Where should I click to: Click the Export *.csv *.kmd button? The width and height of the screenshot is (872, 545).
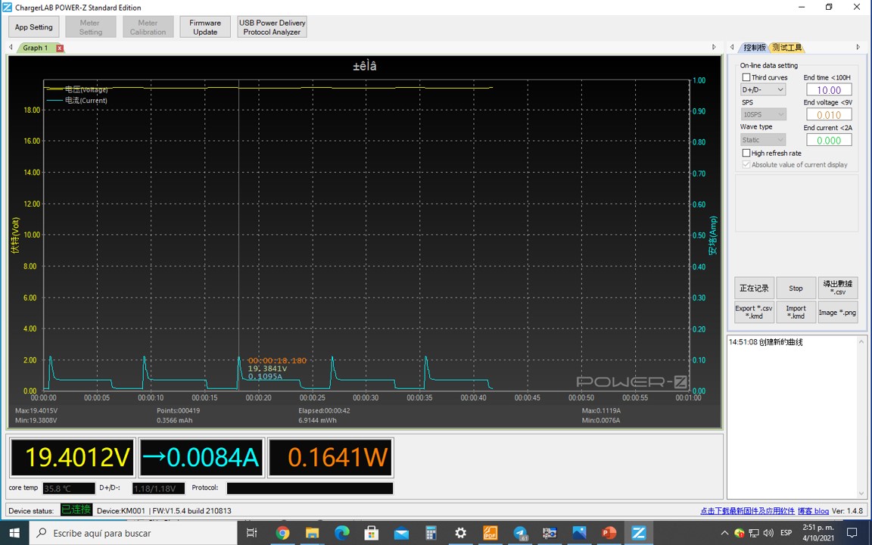point(754,312)
